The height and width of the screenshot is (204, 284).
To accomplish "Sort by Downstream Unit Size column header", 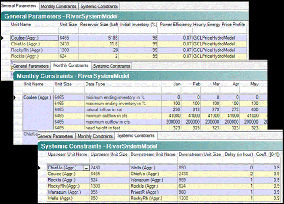I will coord(200,154).
